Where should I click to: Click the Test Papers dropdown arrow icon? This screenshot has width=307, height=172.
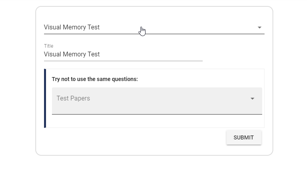(252, 99)
